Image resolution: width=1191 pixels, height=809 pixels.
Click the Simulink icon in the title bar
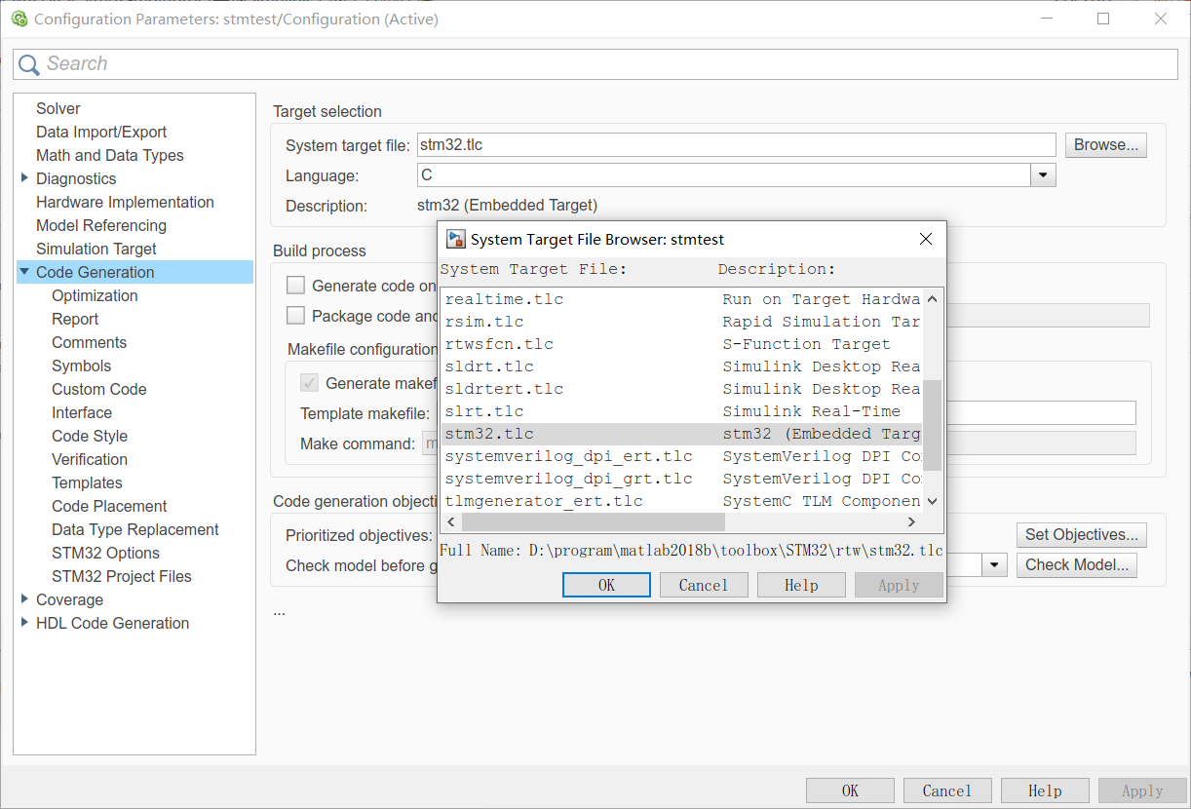click(19, 19)
